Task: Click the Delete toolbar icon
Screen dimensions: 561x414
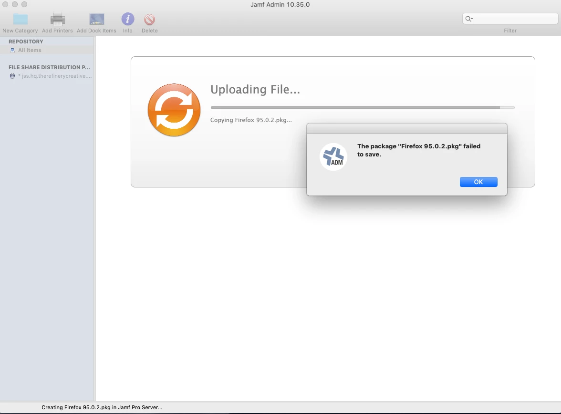Action: (x=150, y=20)
